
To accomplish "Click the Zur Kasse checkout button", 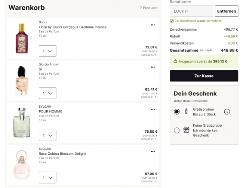I will (204, 76).
